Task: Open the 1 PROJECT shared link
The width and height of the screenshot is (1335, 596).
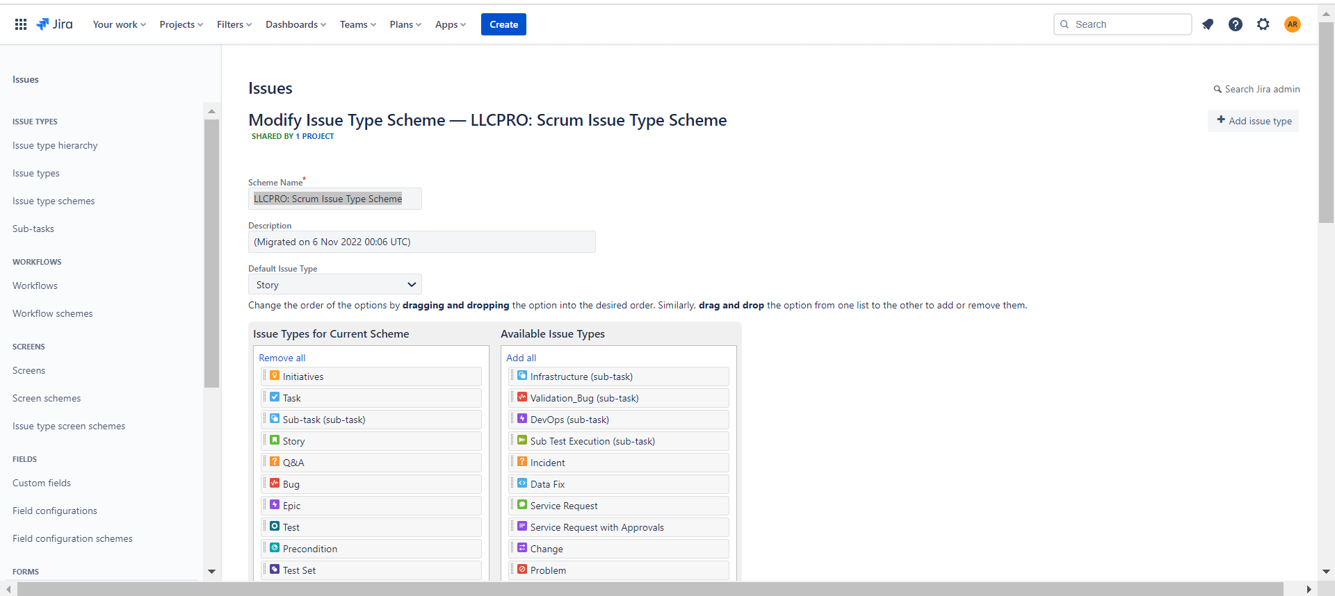Action: pos(315,136)
